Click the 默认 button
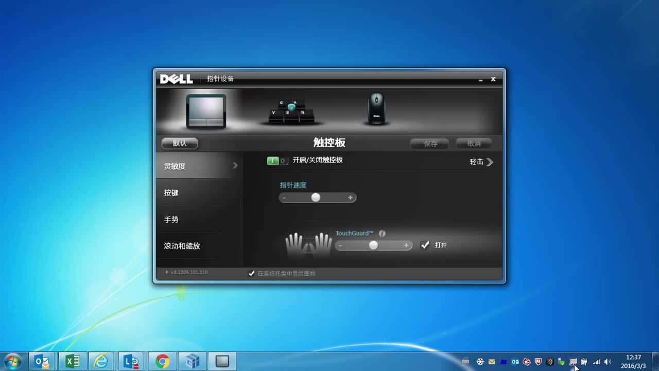659x371 pixels. pyautogui.click(x=180, y=143)
